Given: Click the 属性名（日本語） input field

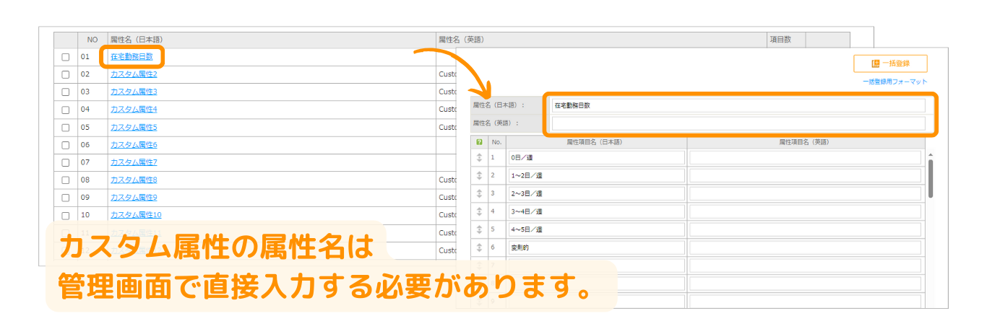Looking at the screenshot, I should pos(738,106).
